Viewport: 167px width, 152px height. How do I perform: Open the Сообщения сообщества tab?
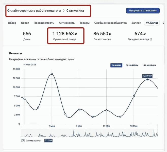110,23
